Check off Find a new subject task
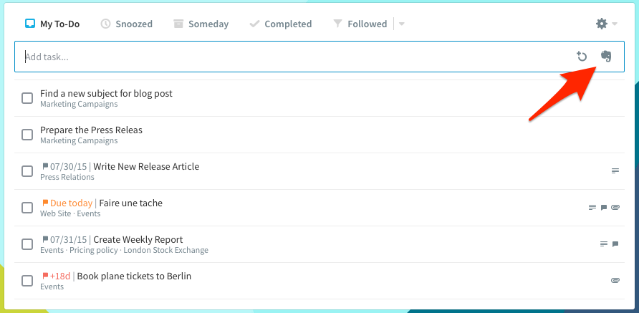This screenshot has height=313, width=639. (27, 98)
